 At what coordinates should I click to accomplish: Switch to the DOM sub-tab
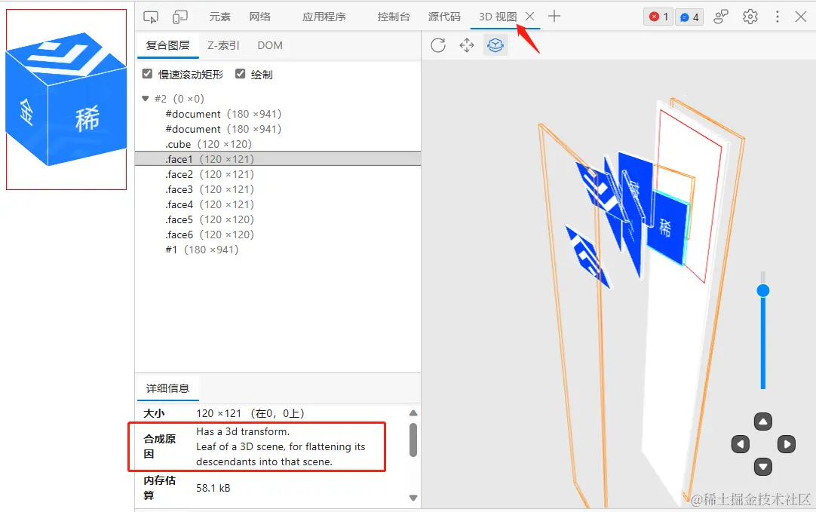(x=270, y=45)
